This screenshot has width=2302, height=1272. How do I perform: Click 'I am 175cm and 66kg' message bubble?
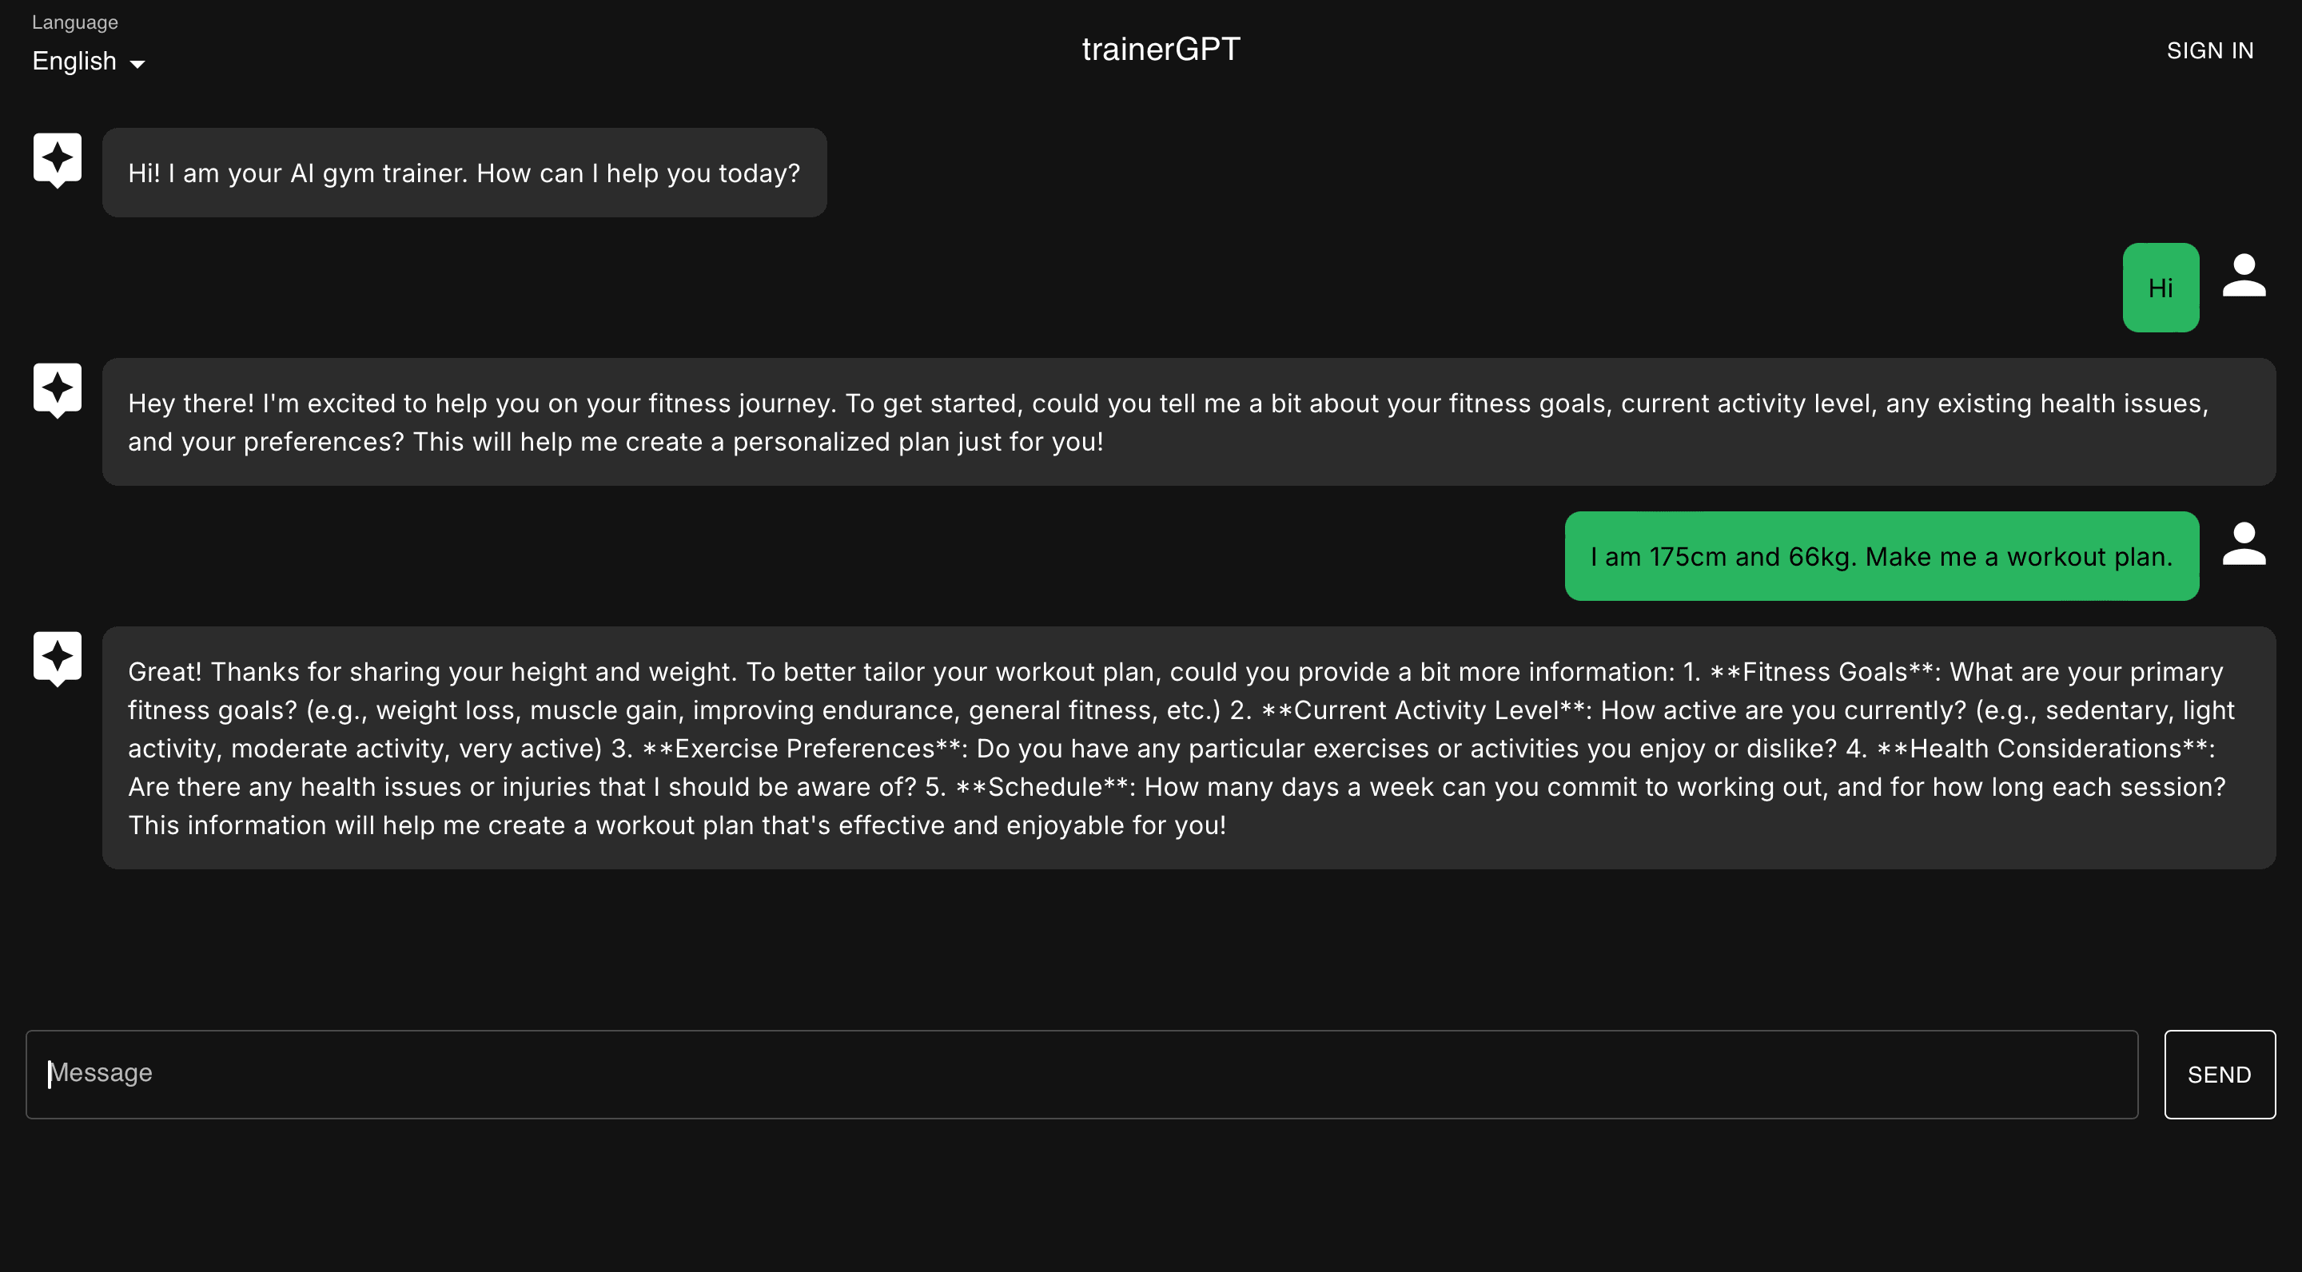[x=1882, y=555]
